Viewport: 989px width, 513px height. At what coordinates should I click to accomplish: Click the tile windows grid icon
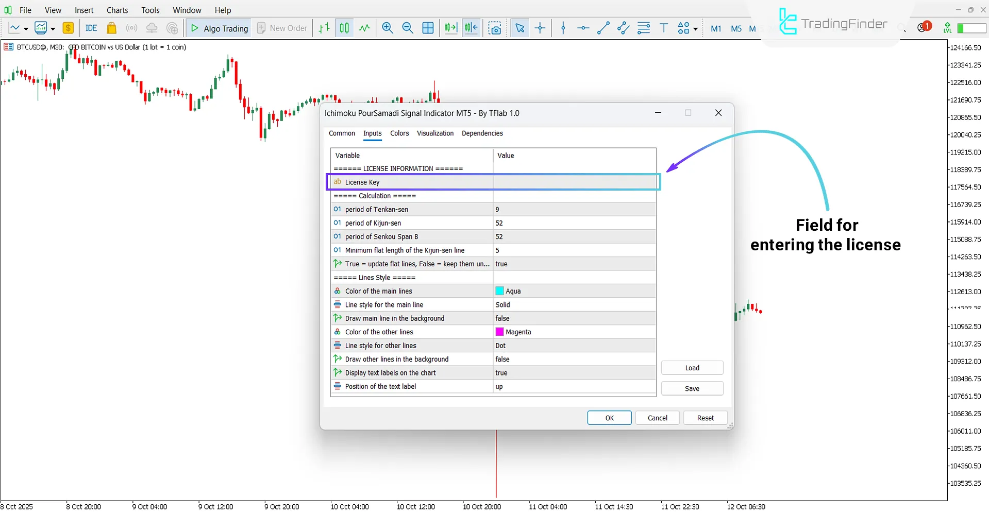point(428,28)
